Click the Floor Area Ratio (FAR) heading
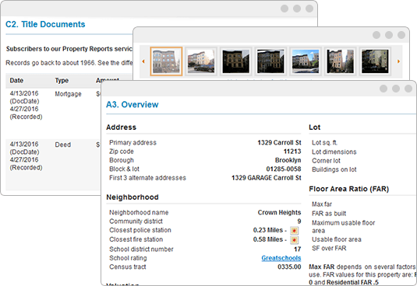 point(348,189)
